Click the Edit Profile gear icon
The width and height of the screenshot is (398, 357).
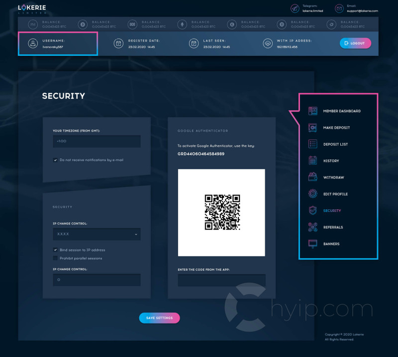pos(313,194)
